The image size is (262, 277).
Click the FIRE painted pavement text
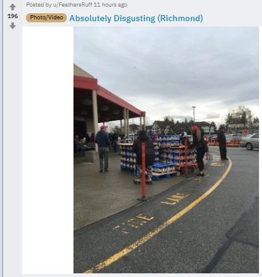pyautogui.click(x=134, y=223)
